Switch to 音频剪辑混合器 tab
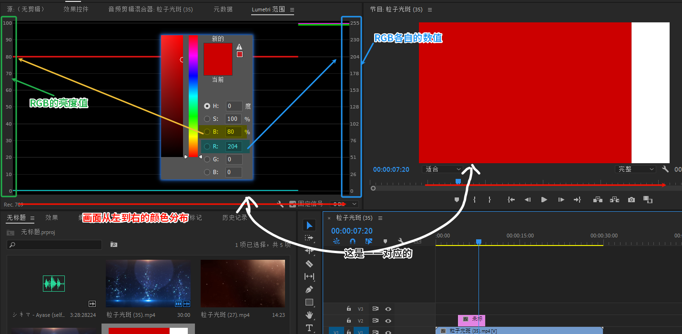The width and height of the screenshot is (682, 334). click(151, 10)
